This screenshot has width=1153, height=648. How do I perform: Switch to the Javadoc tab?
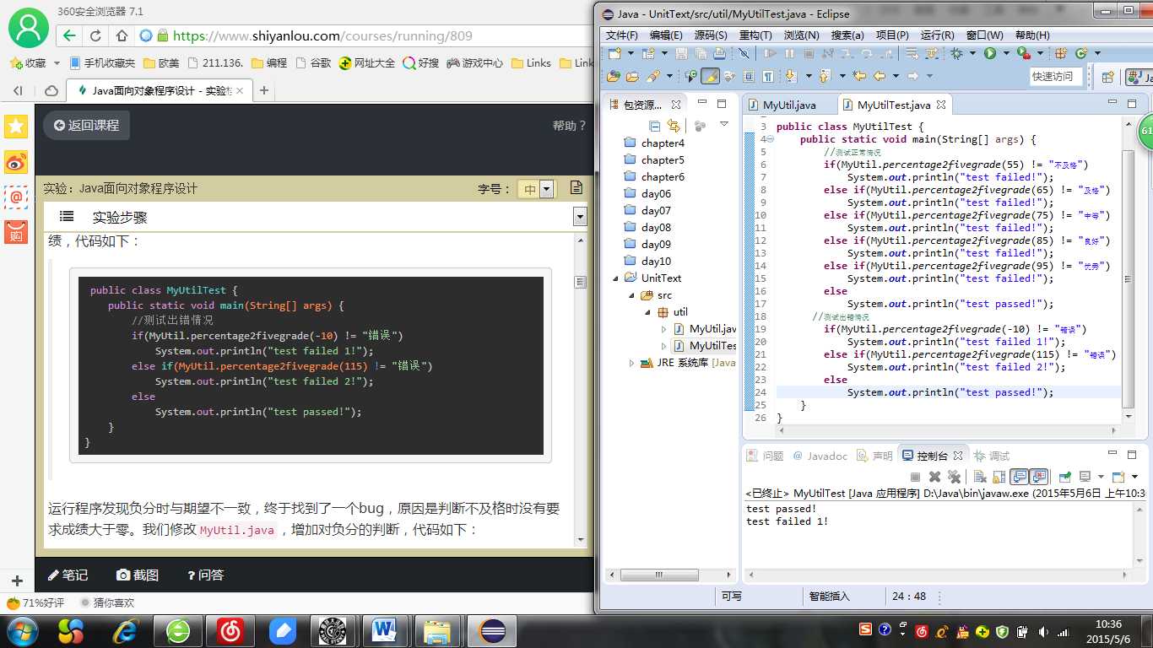(x=820, y=456)
